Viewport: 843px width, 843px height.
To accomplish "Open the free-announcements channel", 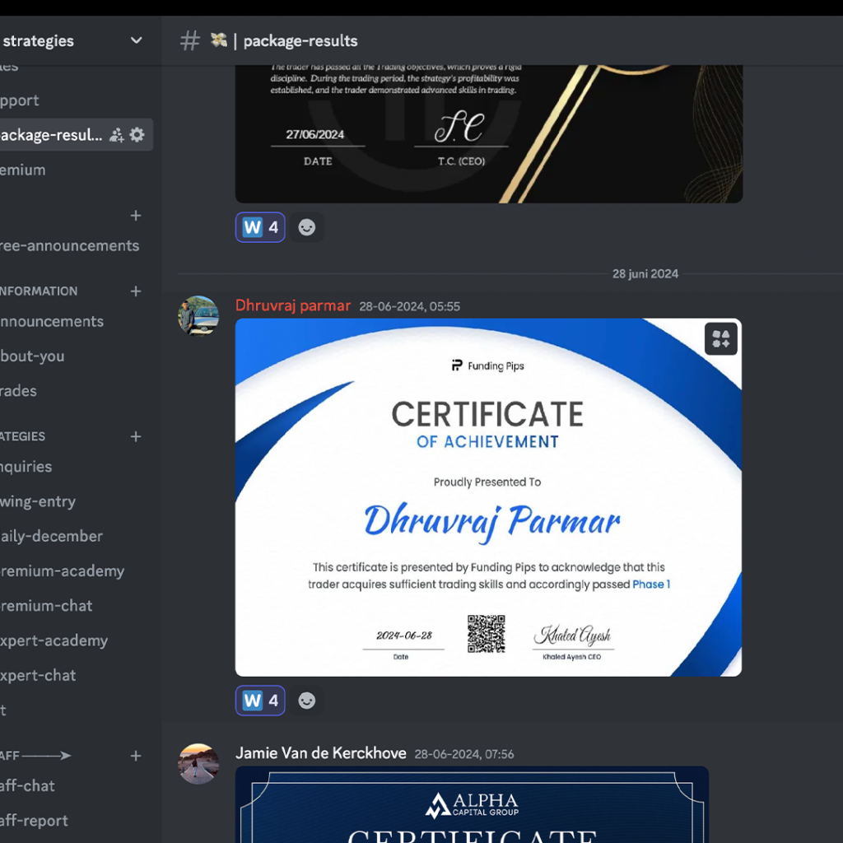I will 70,245.
